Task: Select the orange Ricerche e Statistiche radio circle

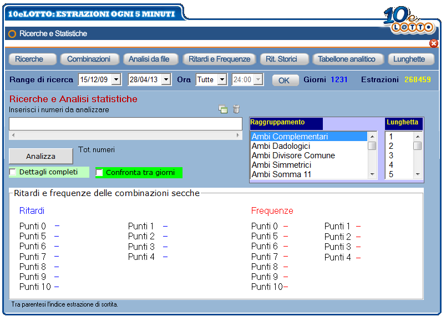Action: (x=12, y=34)
